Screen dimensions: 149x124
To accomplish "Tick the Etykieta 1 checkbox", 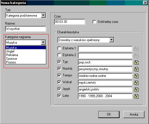I will point(59,48).
